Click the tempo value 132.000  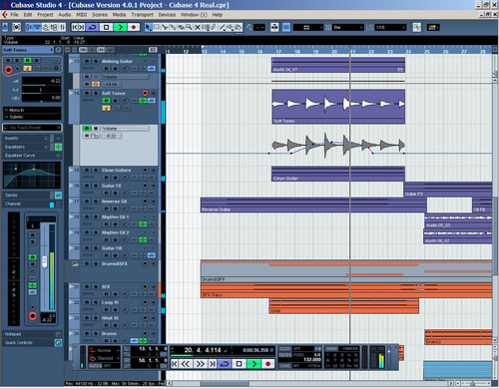312,360
